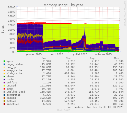The width and height of the screenshot is (127, 113).
Task: Click the janvier 2025 x-axis label
Action: [34, 54]
